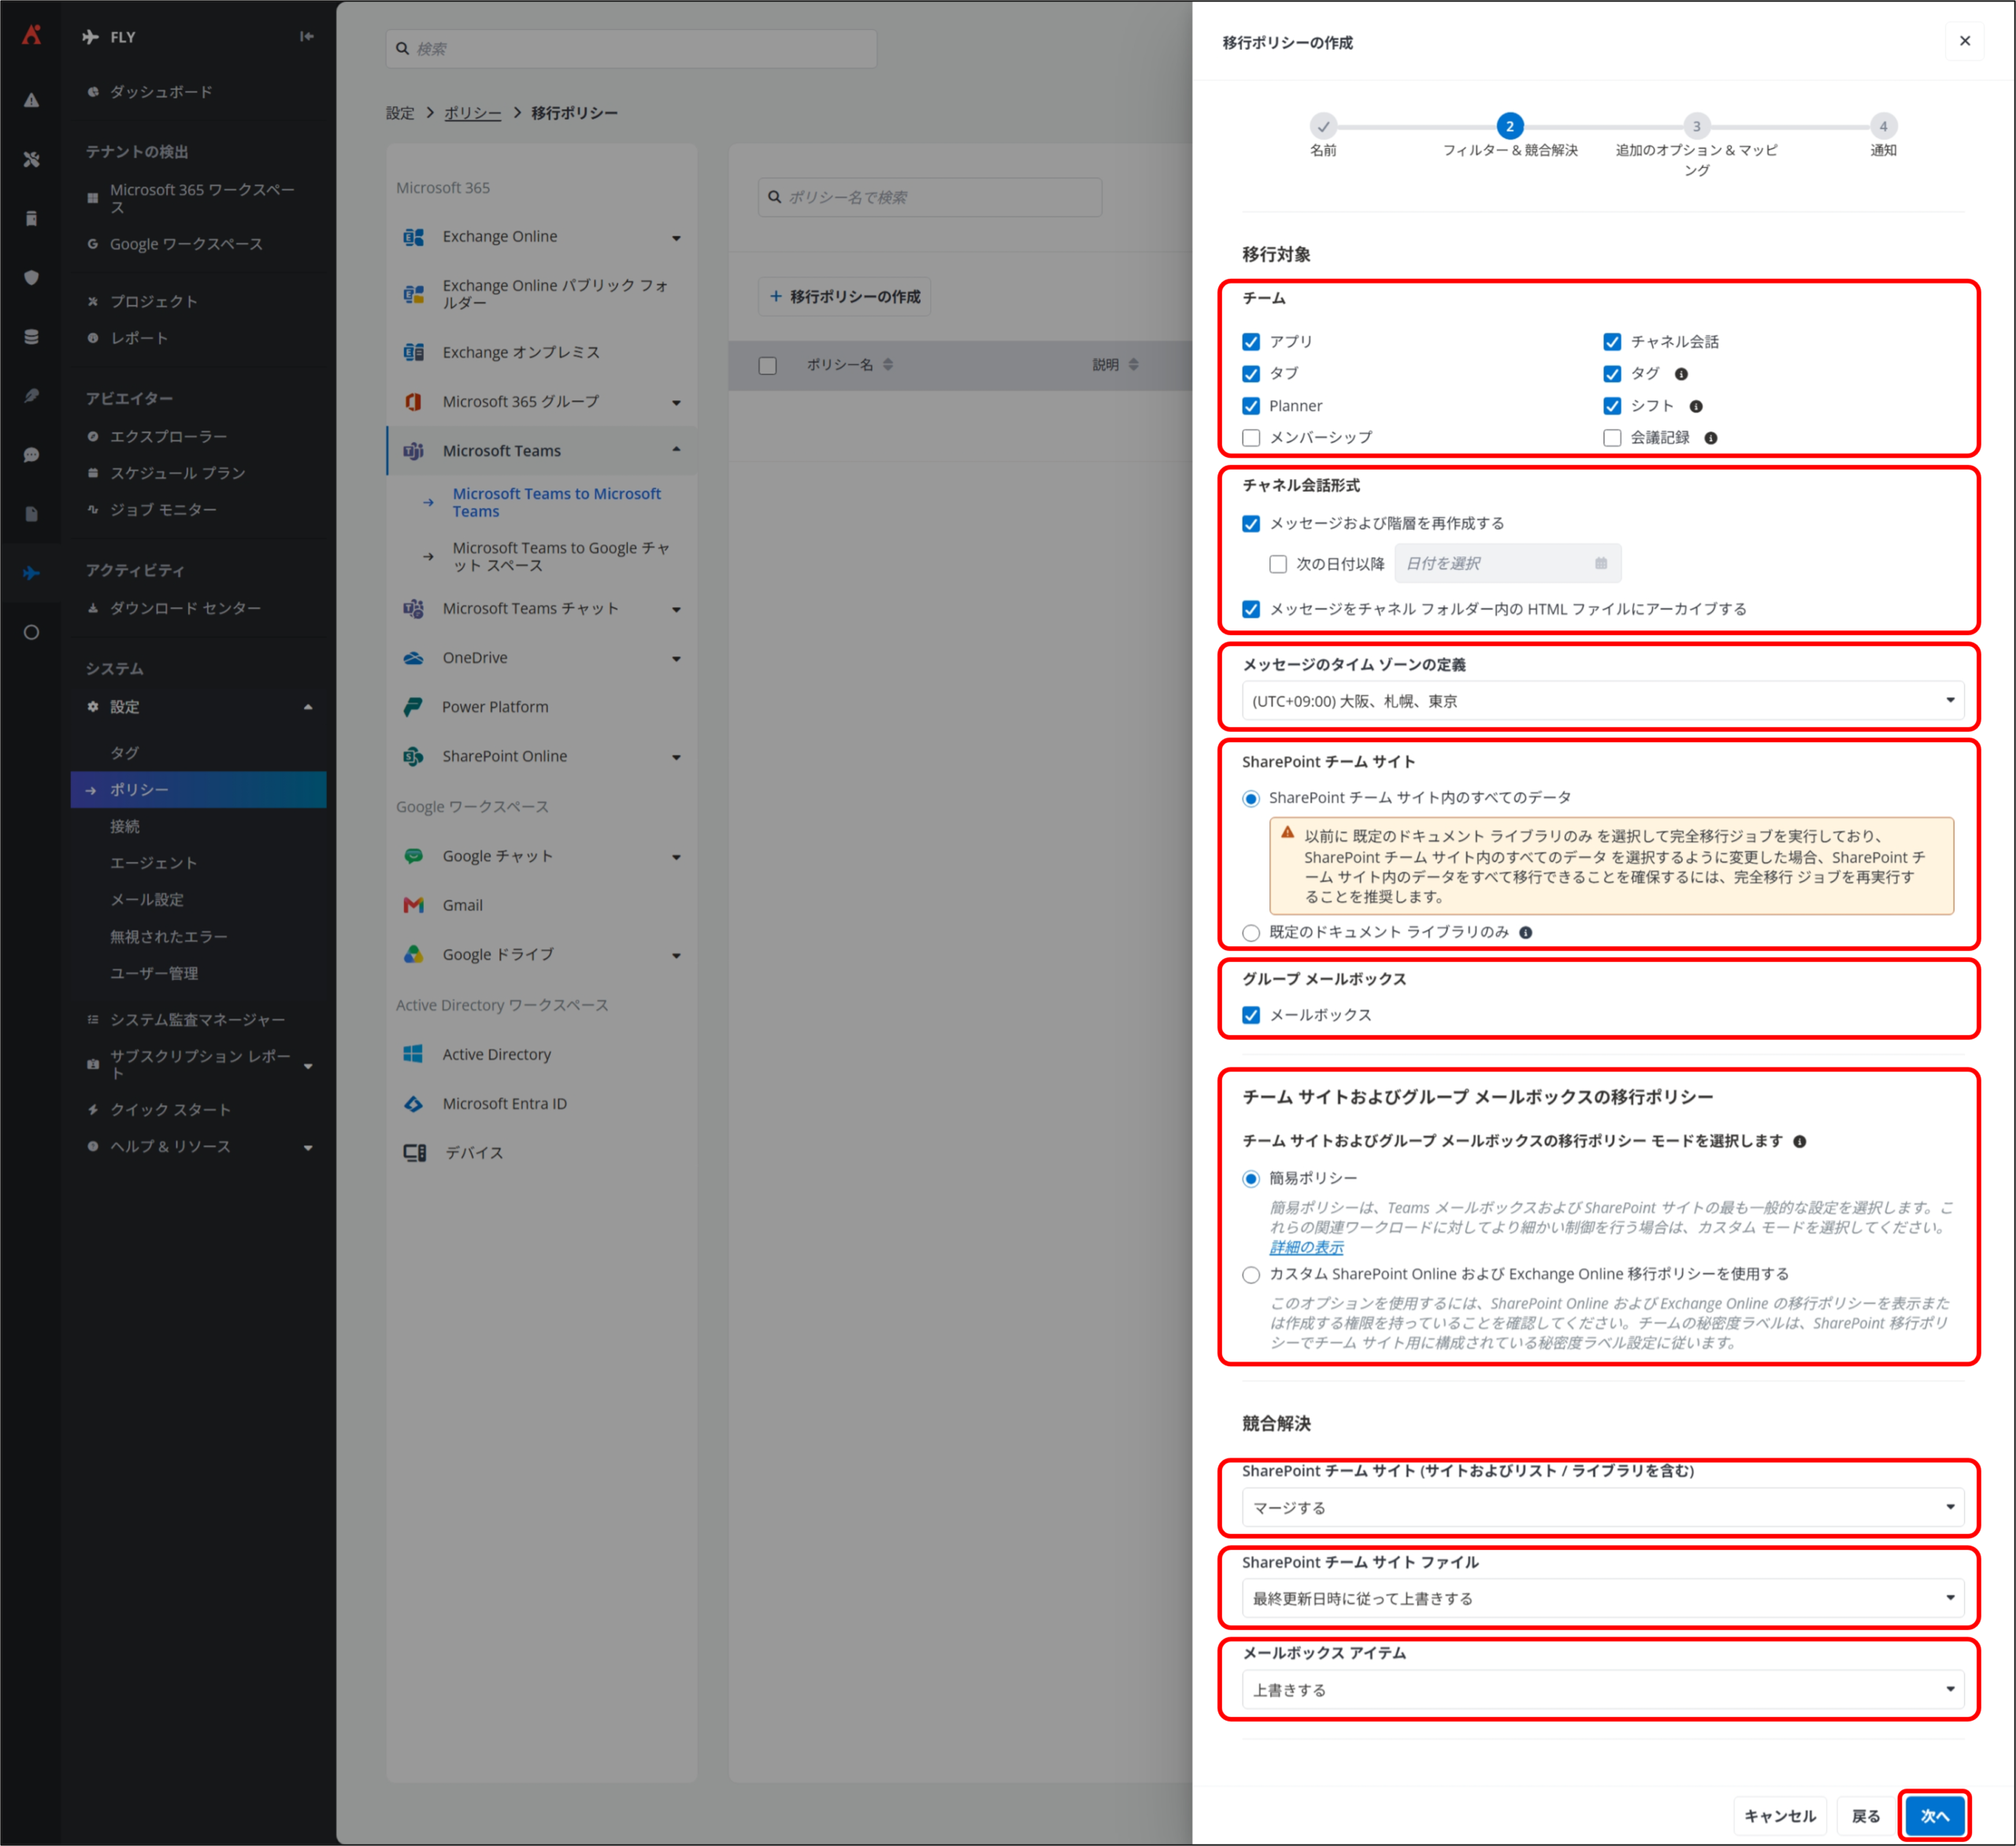
Task: Click the calendar icon in date picker
Action: tap(1601, 563)
